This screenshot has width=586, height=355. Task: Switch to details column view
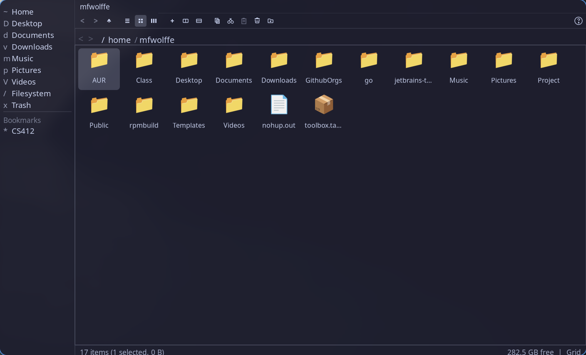(154, 20)
